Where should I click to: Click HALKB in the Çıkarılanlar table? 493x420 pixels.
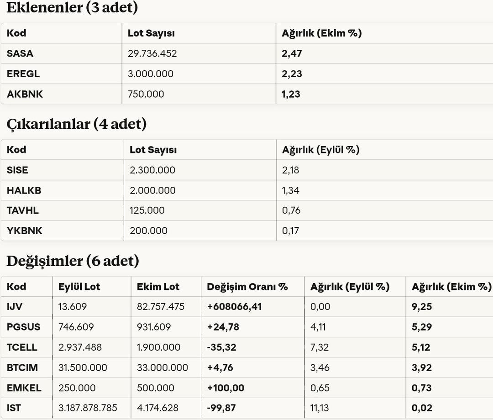click(x=24, y=190)
